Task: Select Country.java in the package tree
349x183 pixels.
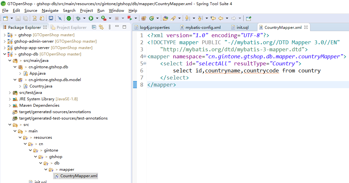Action: [41, 86]
